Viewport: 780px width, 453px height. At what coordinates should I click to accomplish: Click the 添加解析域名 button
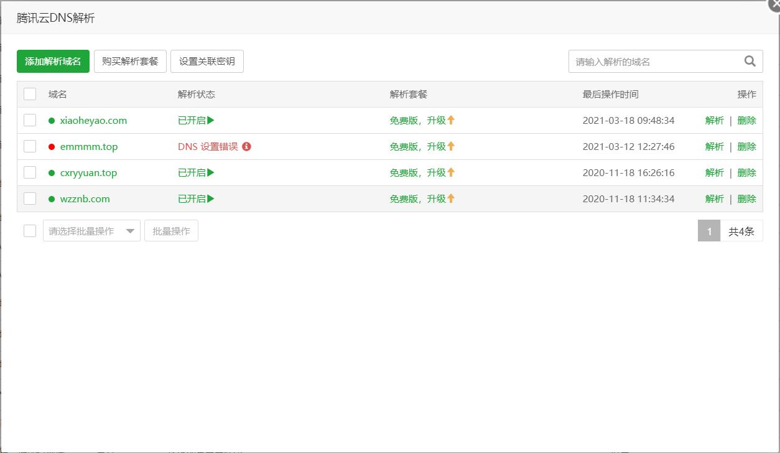pyautogui.click(x=53, y=61)
